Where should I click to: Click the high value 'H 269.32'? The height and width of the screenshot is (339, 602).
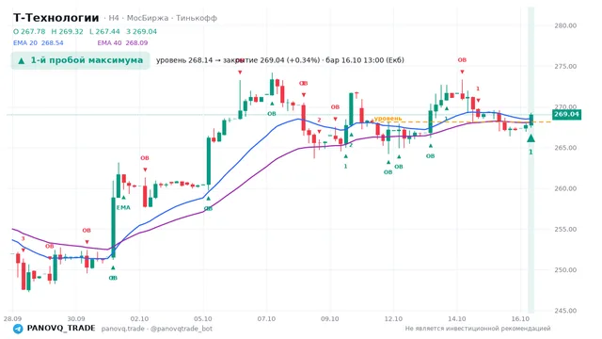coord(67,31)
